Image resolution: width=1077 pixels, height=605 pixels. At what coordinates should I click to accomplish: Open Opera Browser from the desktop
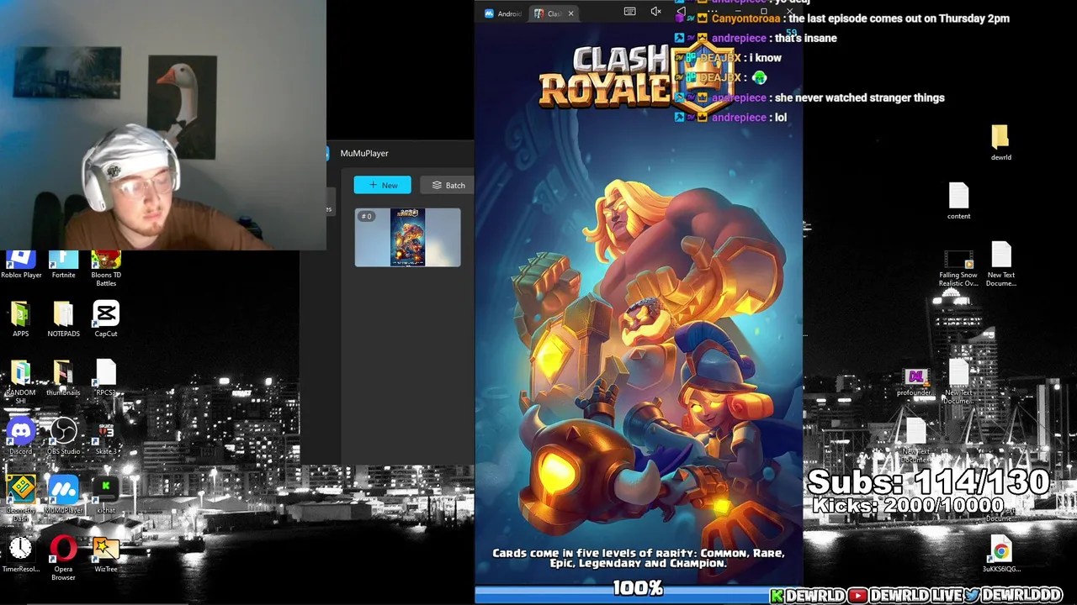pyautogui.click(x=63, y=558)
